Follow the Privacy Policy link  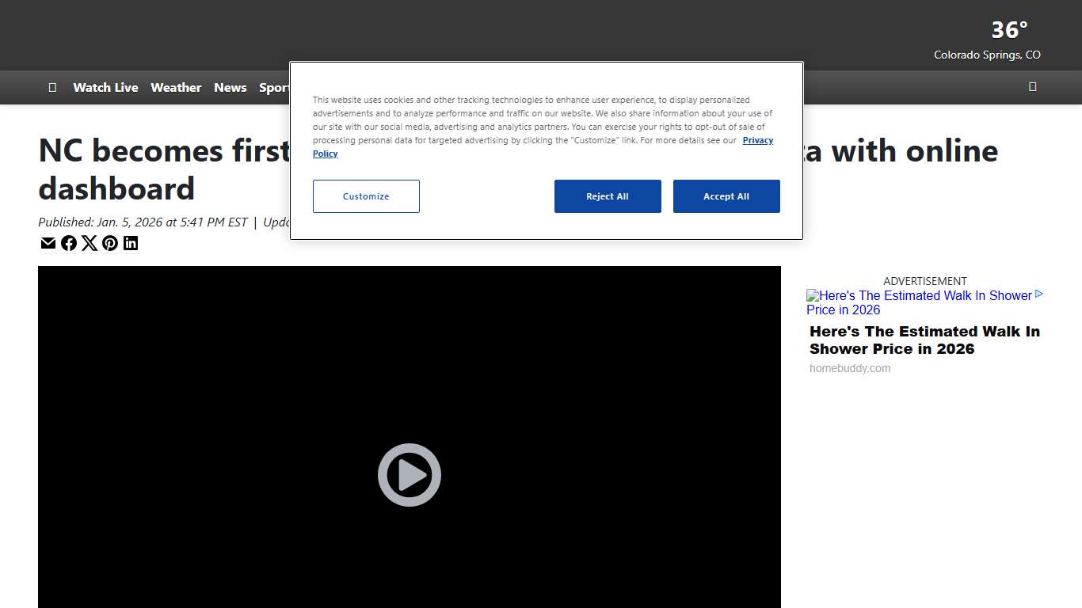(x=757, y=140)
